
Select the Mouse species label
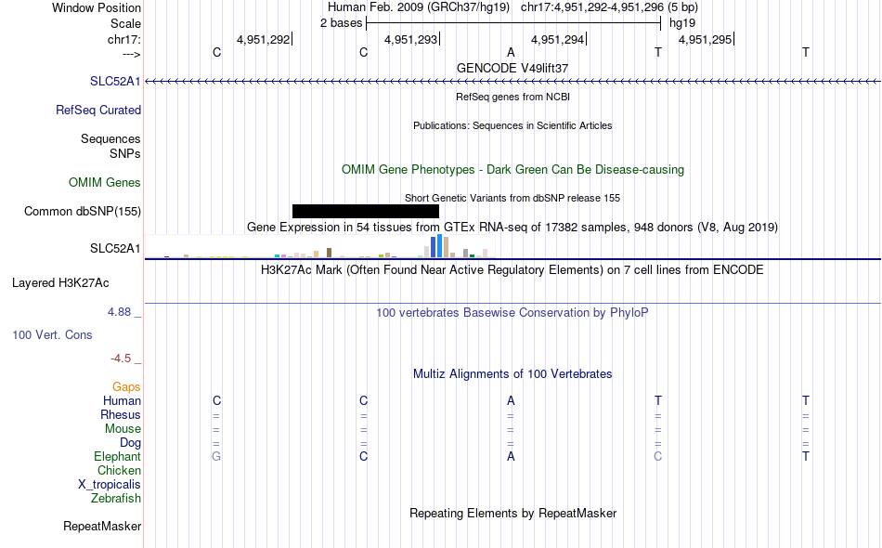click(x=123, y=429)
